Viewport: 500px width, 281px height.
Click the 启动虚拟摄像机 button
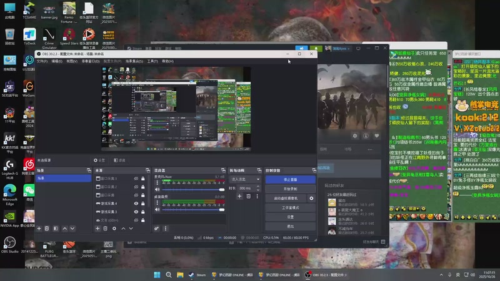click(286, 198)
